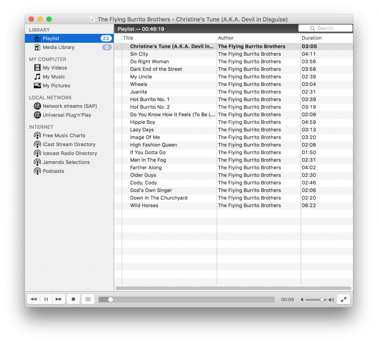Select the track "Wild Horses"
The width and height of the screenshot is (378, 343).
[233, 205]
